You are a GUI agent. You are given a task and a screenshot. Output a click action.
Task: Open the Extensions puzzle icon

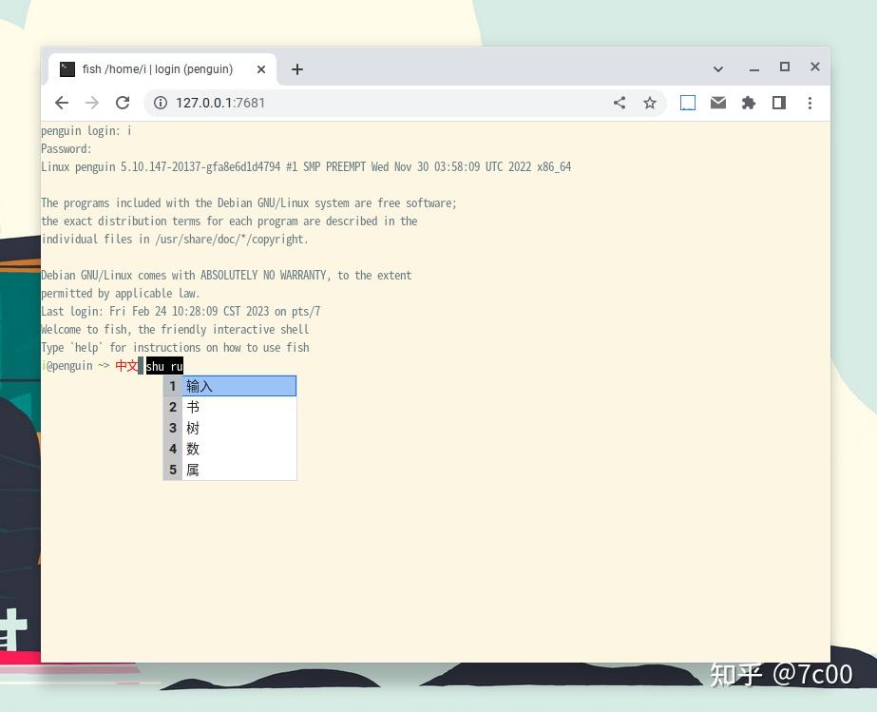pos(749,103)
